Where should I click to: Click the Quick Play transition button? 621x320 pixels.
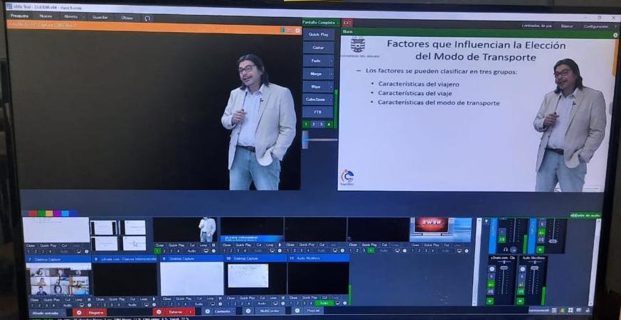pyautogui.click(x=319, y=34)
